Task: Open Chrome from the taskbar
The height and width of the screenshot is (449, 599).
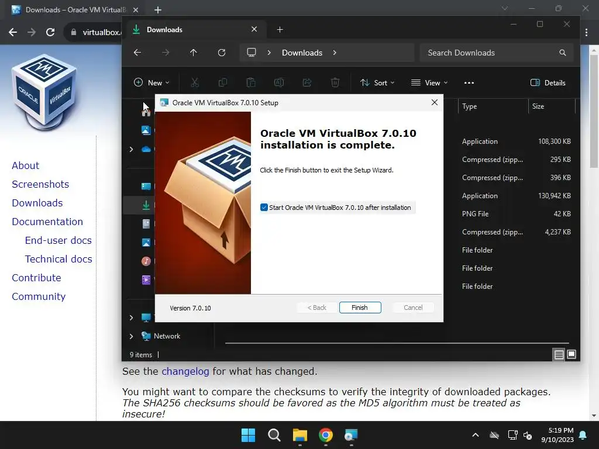Action: (325, 435)
